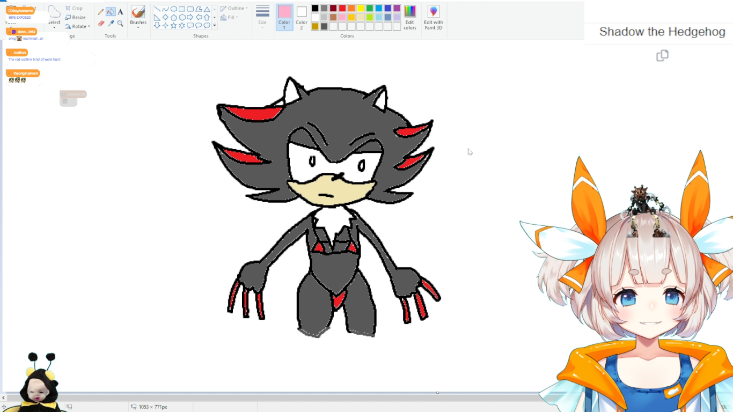The height and width of the screenshot is (412, 733).
Task: Click the horizontal scrollbar left arrow
Action: point(4,398)
